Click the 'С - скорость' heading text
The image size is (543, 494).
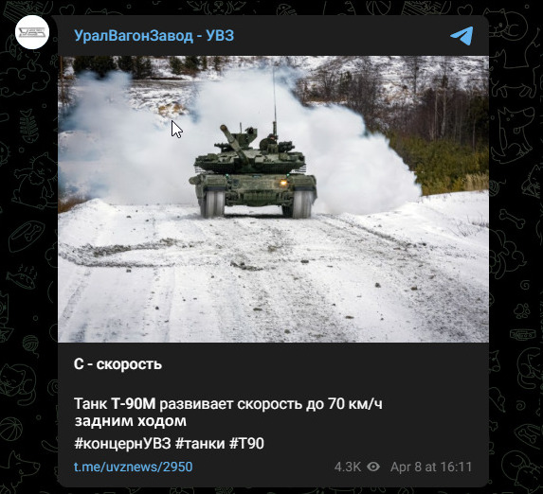point(118,364)
